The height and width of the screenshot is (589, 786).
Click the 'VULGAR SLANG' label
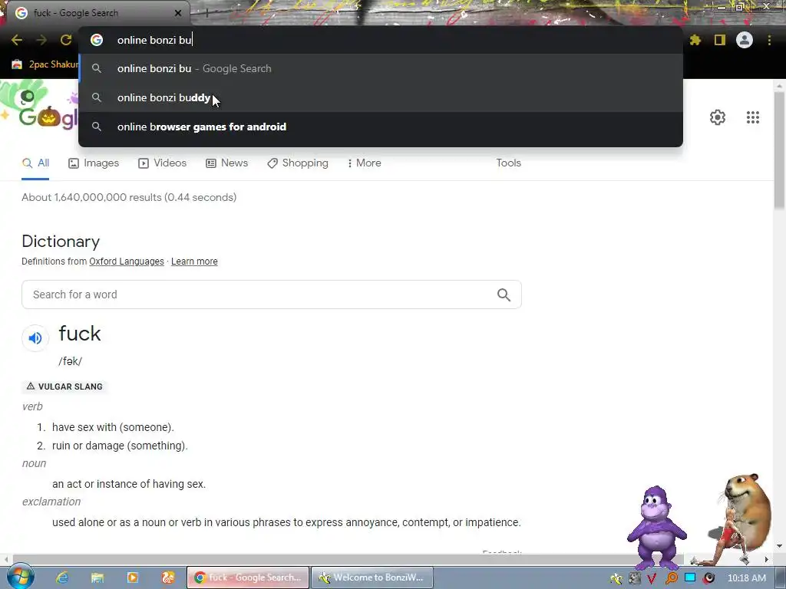coord(64,387)
